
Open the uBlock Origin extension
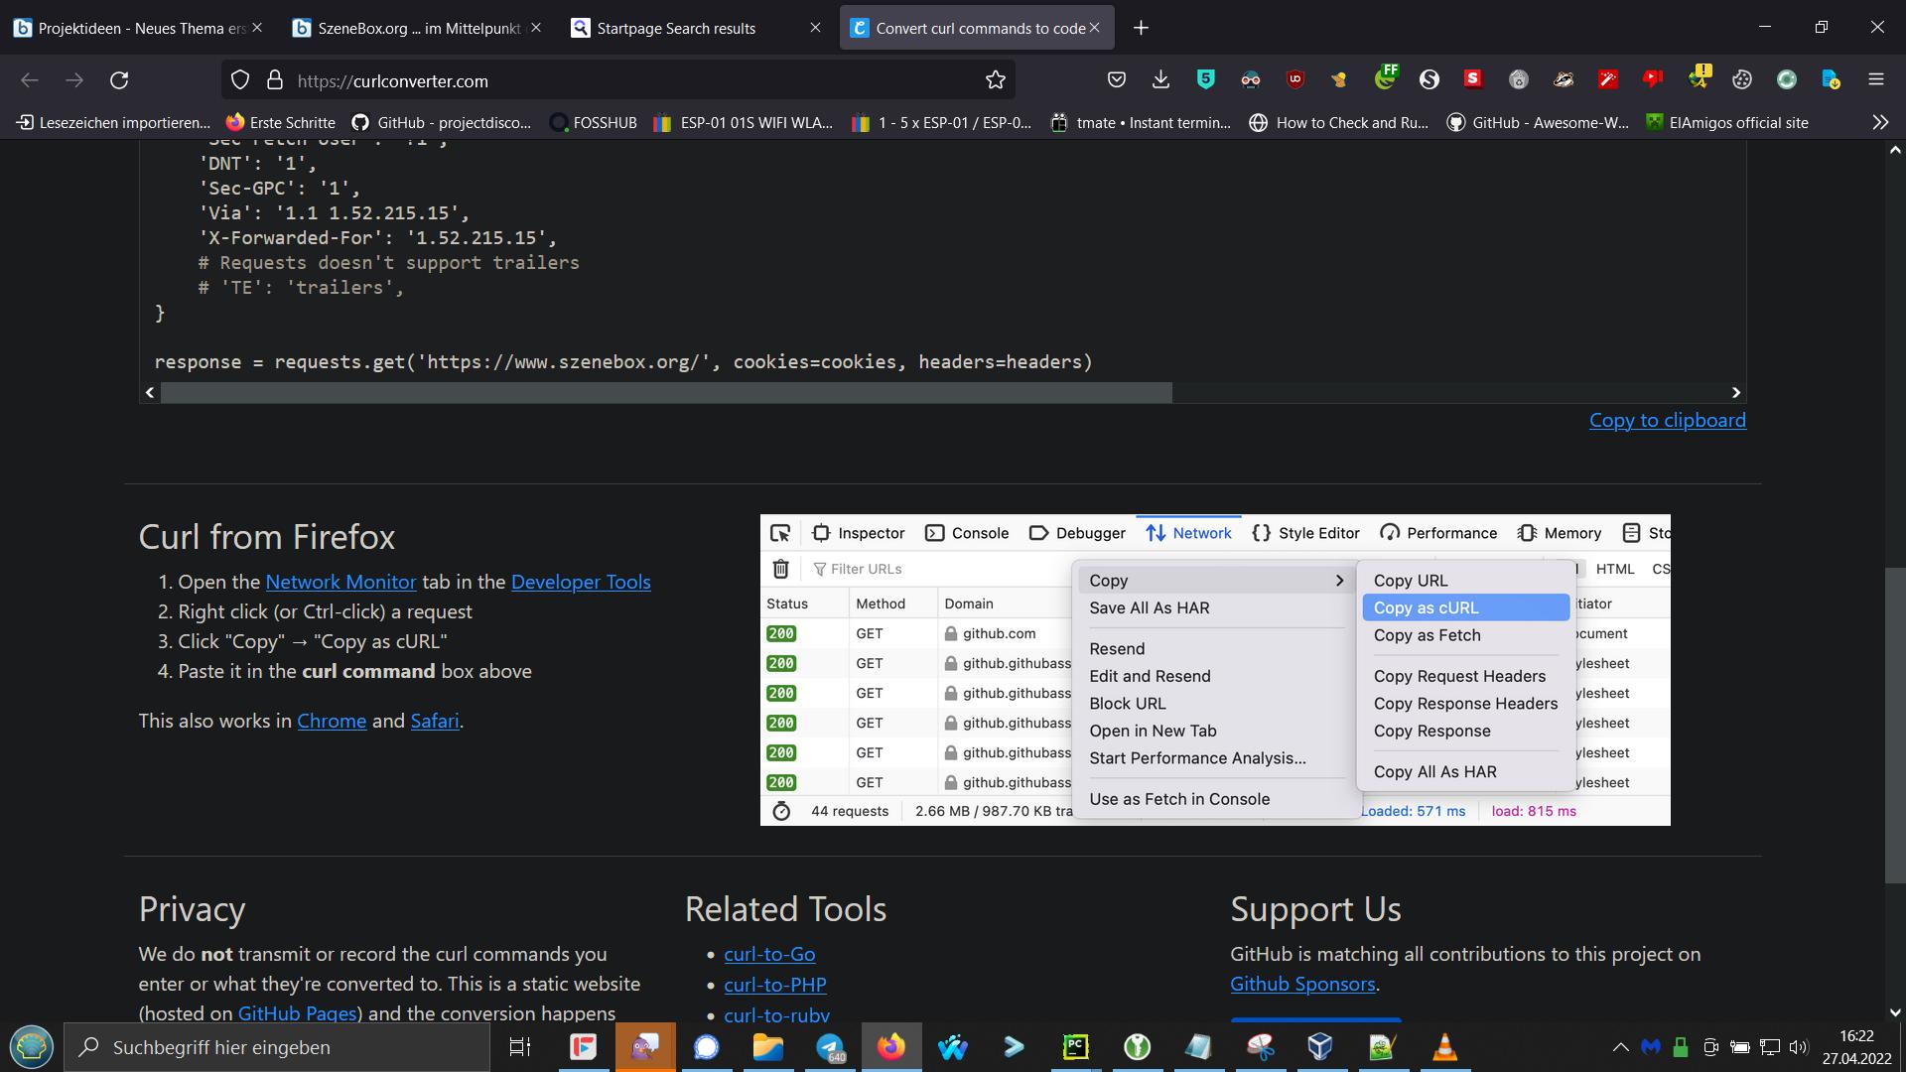[x=1296, y=79]
